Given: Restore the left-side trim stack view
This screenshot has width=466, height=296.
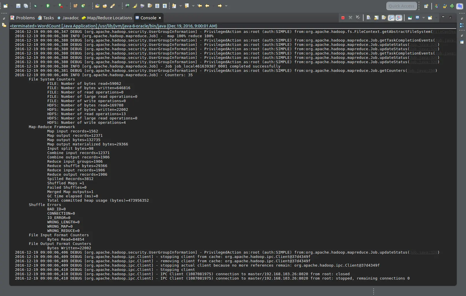Looking at the screenshot, I should click(4, 18).
